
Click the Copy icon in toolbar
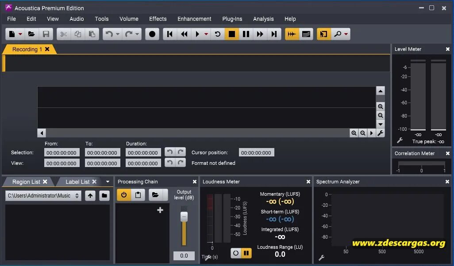coord(77,34)
